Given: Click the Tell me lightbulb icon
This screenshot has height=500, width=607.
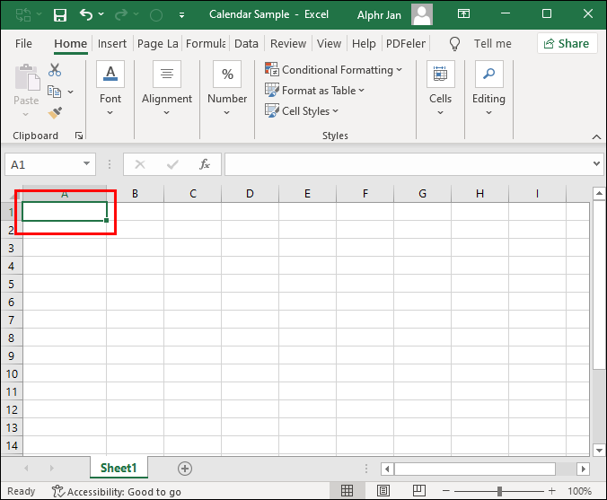Looking at the screenshot, I should coord(455,44).
